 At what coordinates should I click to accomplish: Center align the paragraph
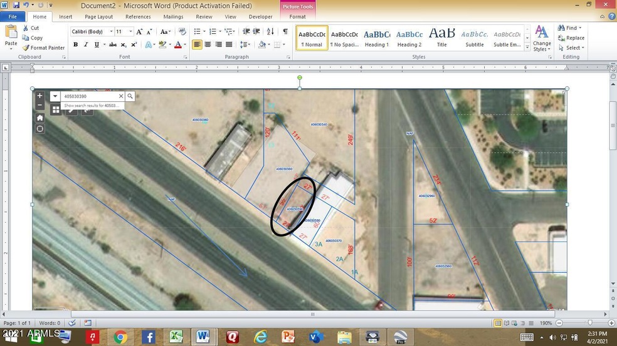point(208,44)
